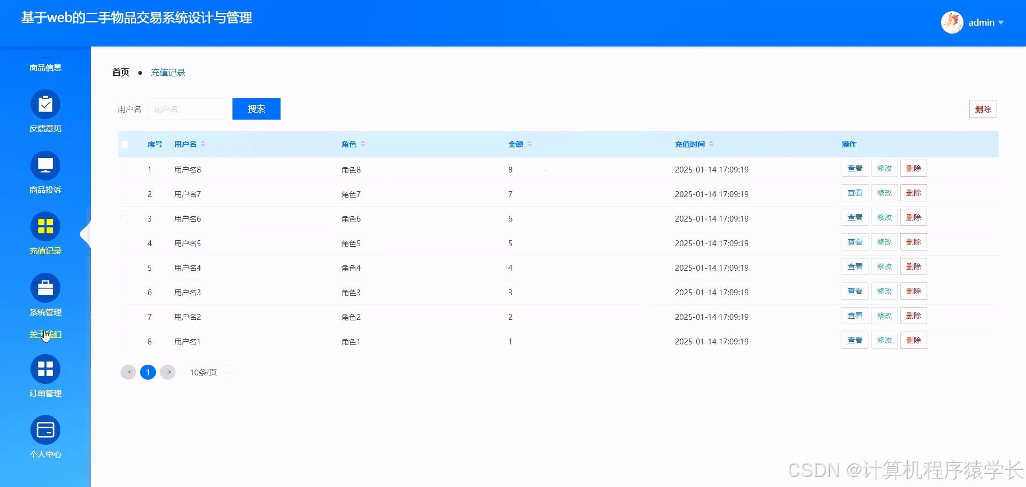Select page 1 in pagination

click(148, 372)
